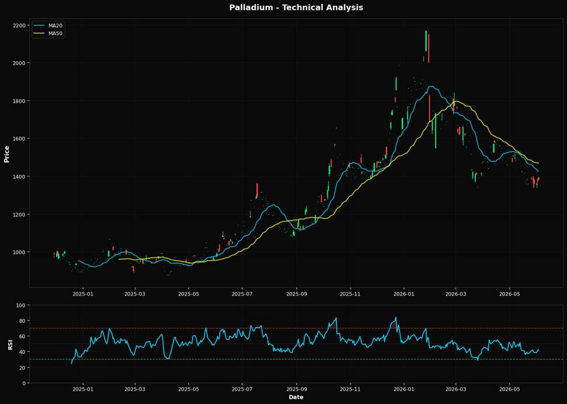Click the 2025-07 date label under RSI panel
The image size is (567, 404).
click(243, 389)
